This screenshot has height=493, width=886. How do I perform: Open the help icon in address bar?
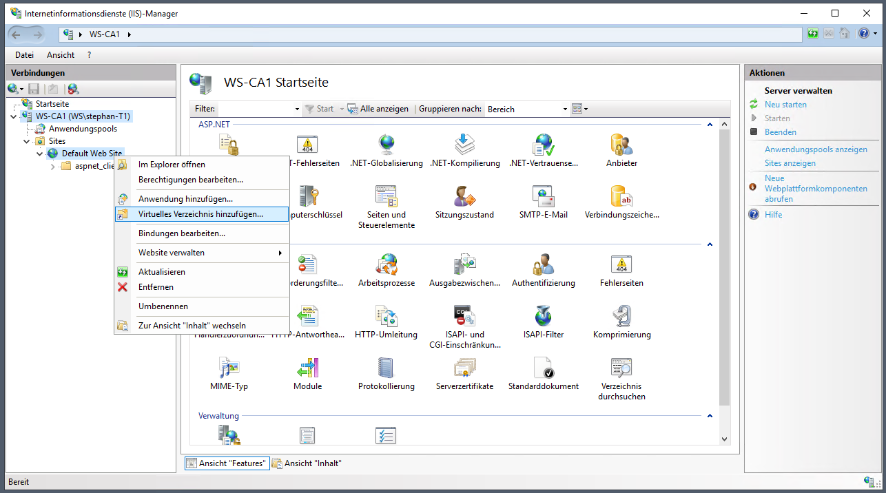point(864,34)
